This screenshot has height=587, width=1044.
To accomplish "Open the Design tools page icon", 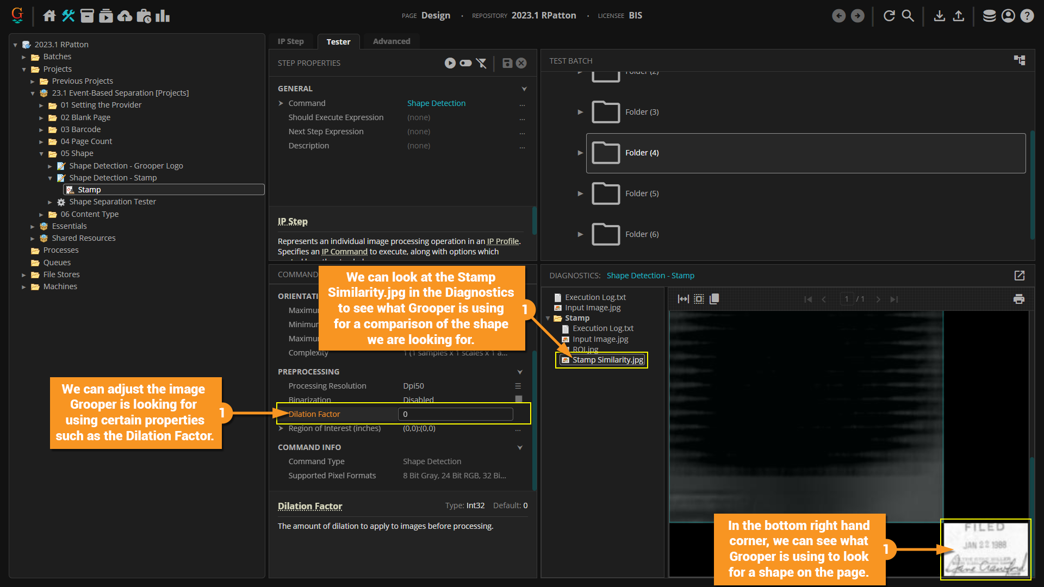I will [69, 16].
